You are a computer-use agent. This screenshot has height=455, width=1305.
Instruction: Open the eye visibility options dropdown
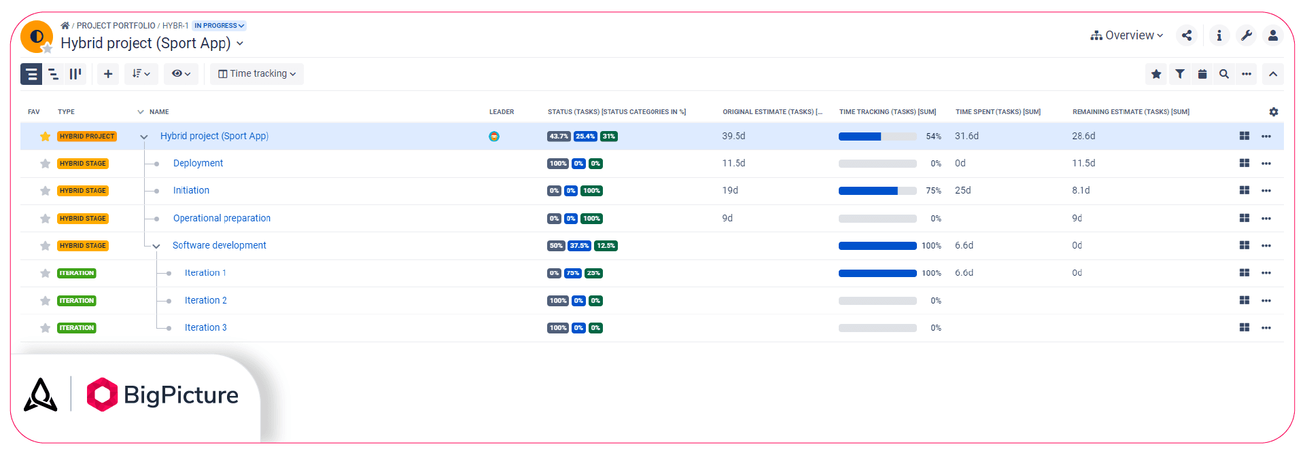click(181, 74)
